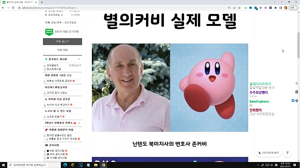Bookmark this page with the star icon
Screen dimensions: 300x168
pos(239,7)
